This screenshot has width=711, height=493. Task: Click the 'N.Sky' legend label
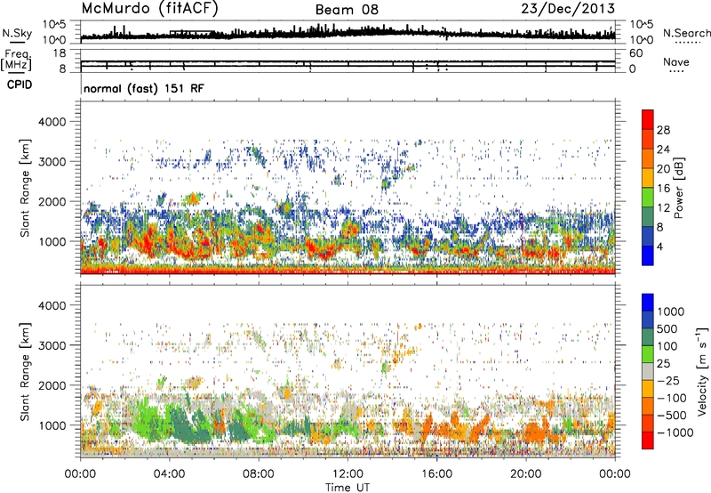coord(17,33)
